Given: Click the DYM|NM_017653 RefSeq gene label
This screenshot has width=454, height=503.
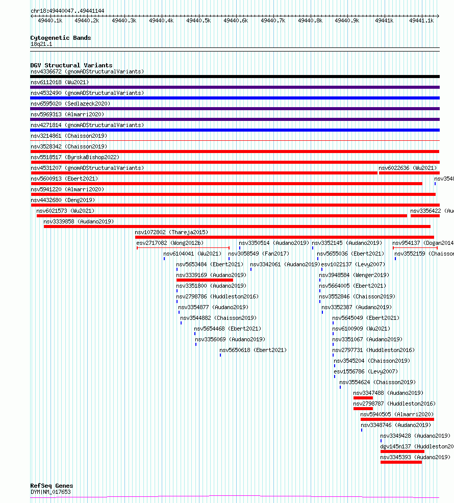Looking at the screenshot, I should coord(51,492).
